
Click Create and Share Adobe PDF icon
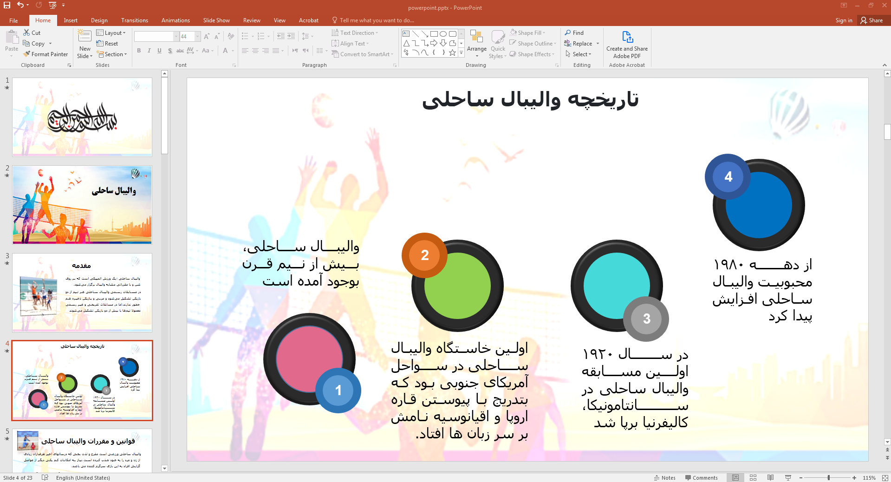[x=627, y=37]
